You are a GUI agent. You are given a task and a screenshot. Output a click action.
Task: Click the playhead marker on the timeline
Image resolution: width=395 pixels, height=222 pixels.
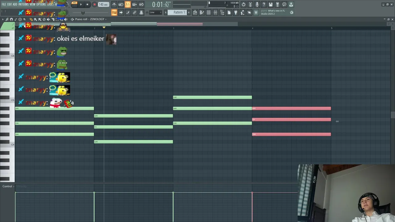pos(104,27)
